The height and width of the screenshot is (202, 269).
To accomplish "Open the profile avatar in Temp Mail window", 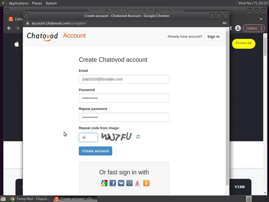I will coord(238,28).
